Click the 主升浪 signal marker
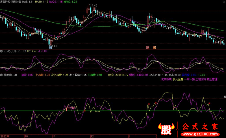Screen dimensions: 226x138 (71, 108)
